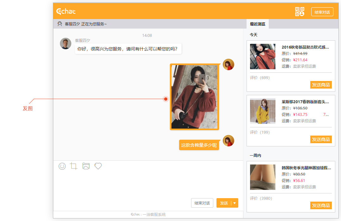This screenshot has width=341, height=221.
Task: Expand the send options dropdown arrow
Action: click(x=235, y=203)
